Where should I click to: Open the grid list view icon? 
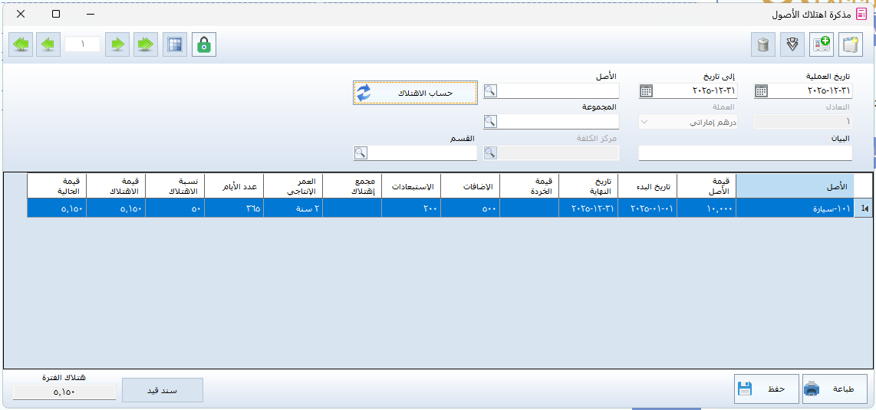coord(175,44)
